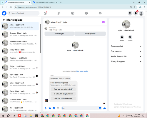Switch to John messaged John tab
The image size is (147, 118).
click(x=45, y=2)
